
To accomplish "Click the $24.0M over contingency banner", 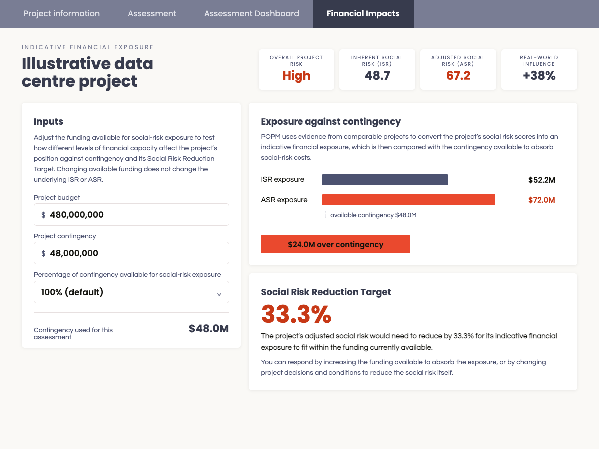I will (x=335, y=244).
